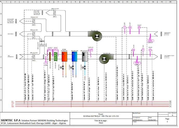Image resolution: width=179 pixels, height=128 pixels.
Task: Select the DPC sensor on supply duct
Action: click(x=137, y=63)
